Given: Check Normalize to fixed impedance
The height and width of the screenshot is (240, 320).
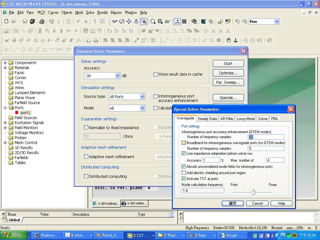Looking at the screenshot, I should point(86,127).
